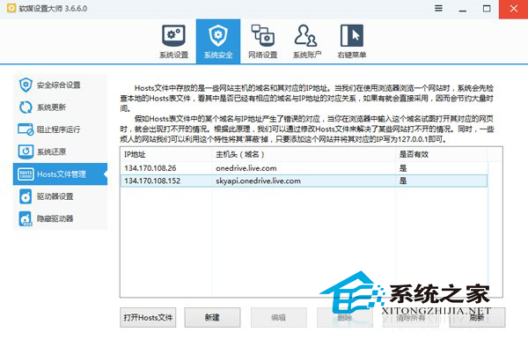Click the 清除所有 button
This screenshot has width=528, height=347.
point(411,317)
